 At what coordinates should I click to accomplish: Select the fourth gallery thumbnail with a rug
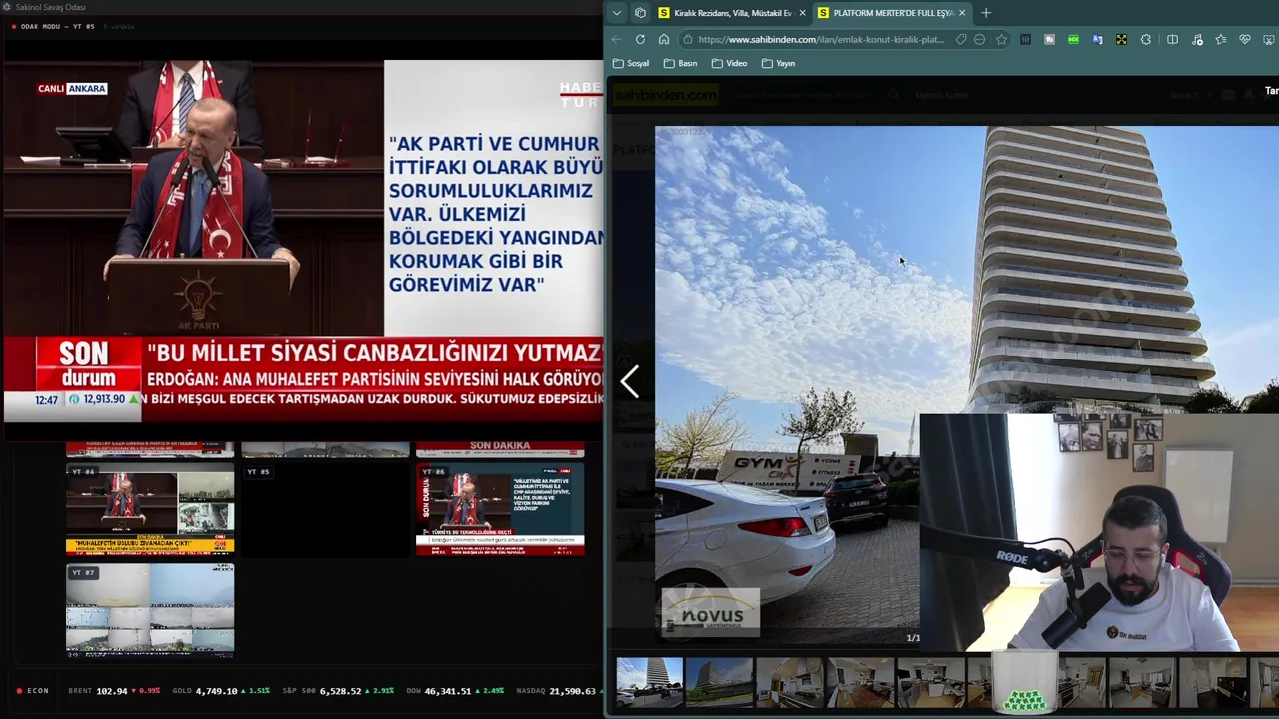point(860,683)
